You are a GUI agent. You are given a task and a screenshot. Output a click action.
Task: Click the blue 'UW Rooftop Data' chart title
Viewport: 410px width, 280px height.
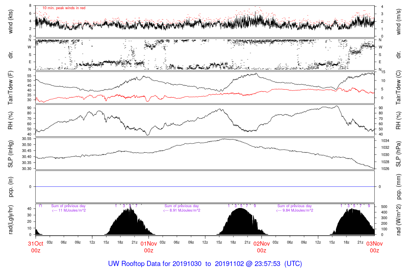pos(205,264)
